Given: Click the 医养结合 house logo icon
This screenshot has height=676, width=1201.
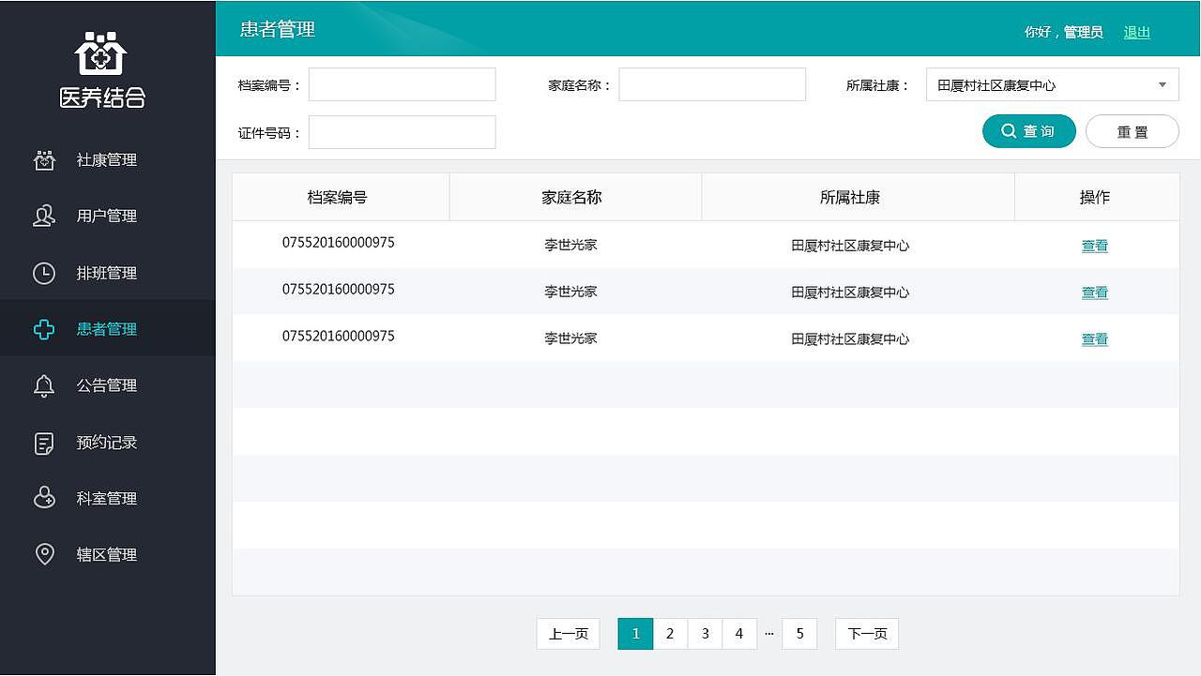Looking at the screenshot, I should pyautogui.click(x=100, y=53).
